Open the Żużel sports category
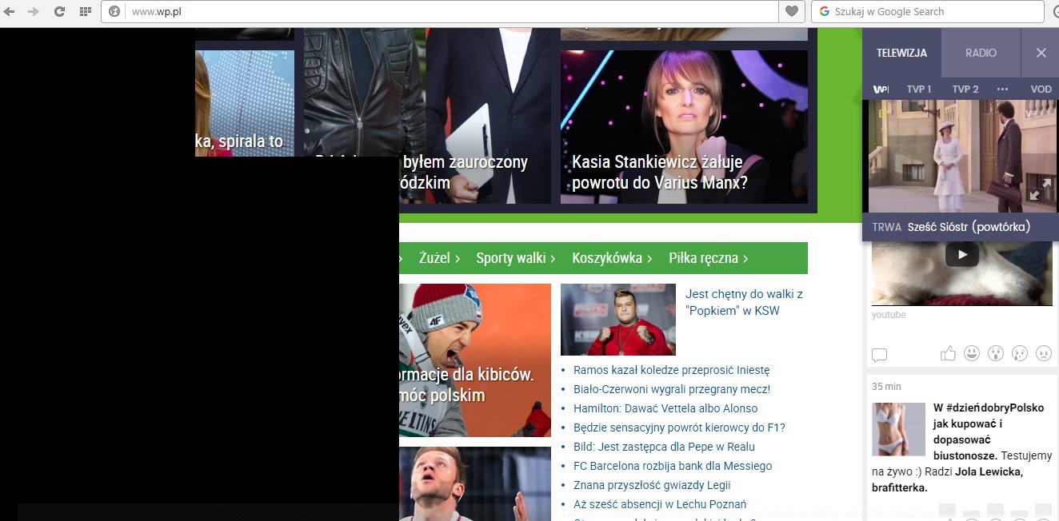Screen dimensions: 1059x521 click(x=439, y=258)
